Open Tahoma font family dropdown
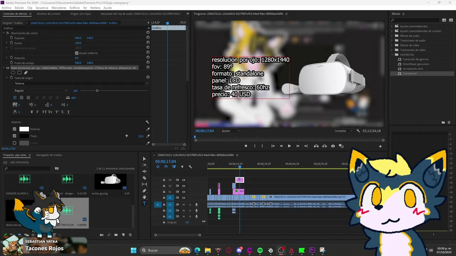The height and width of the screenshot is (256, 456). [81, 84]
